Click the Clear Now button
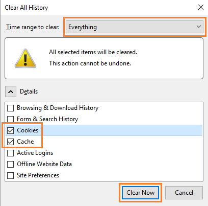Screen dimensions: 208x206 point(140,193)
